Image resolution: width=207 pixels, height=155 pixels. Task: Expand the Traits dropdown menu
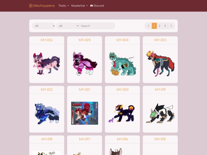[x=64, y=6]
